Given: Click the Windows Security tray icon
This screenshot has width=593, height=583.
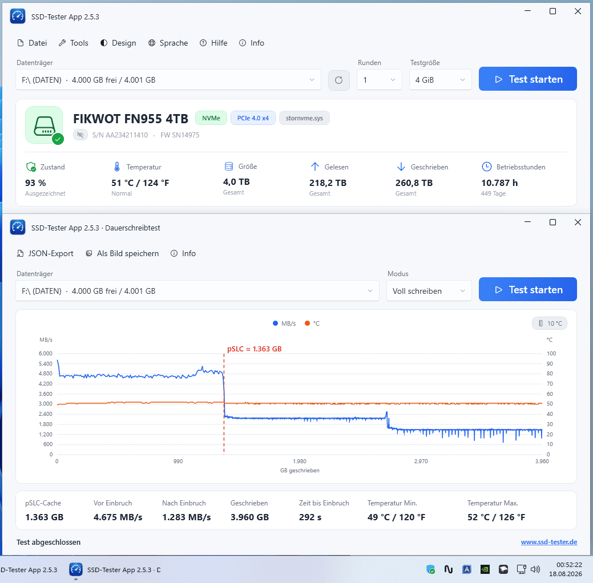Looking at the screenshot, I should (x=430, y=569).
